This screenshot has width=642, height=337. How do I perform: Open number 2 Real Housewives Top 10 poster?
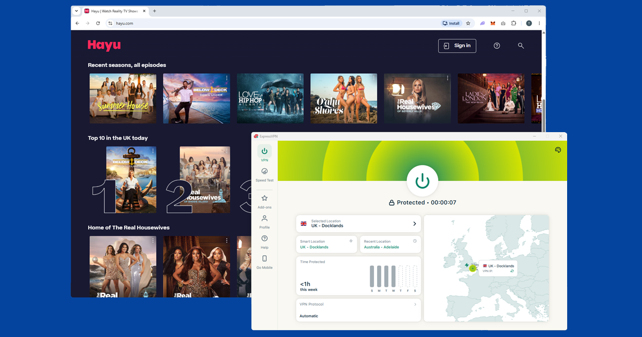205,180
